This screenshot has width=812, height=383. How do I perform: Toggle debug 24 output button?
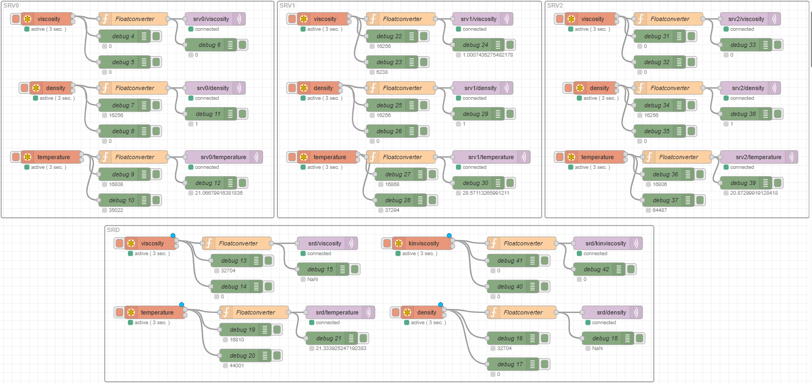click(x=510, y=45)
